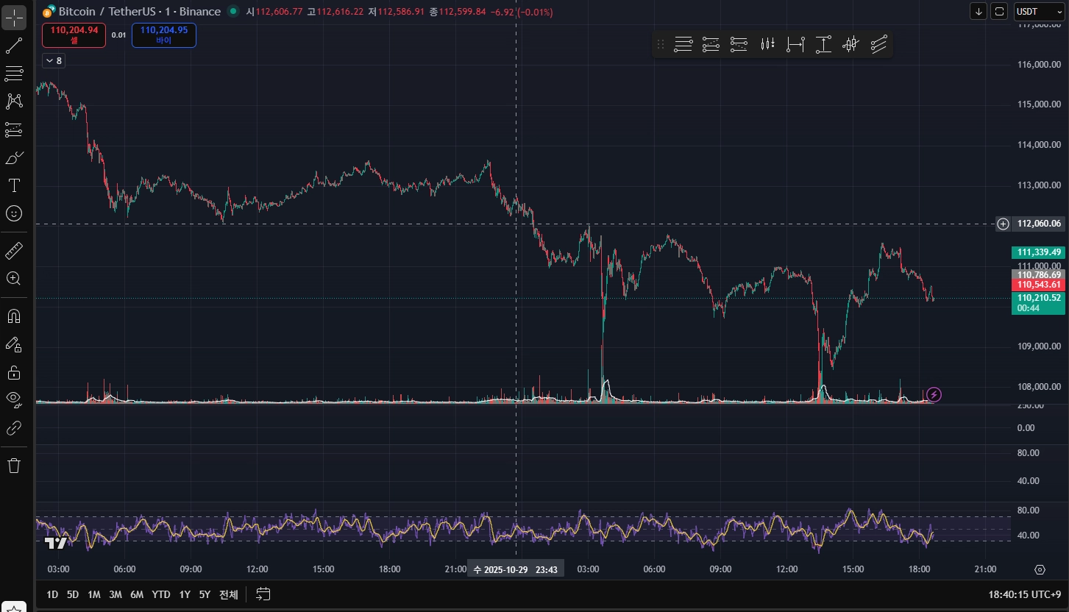Open the emoji icons tool
The height and width of the screenshot is (612, 1069).
tap(14, 213)
